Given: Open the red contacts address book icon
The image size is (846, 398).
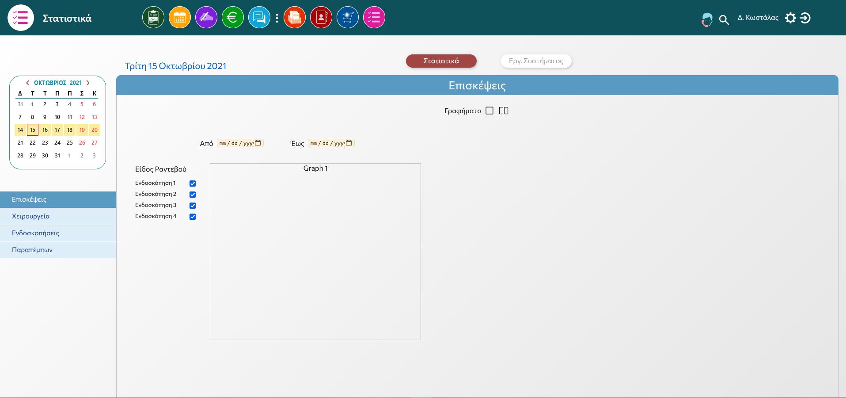Looking at the screenshot, I should (321, 18).
